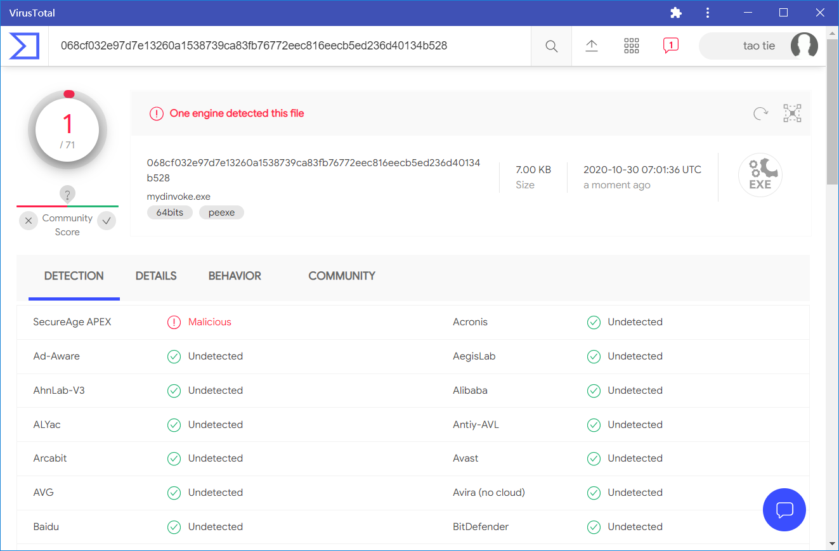This screenshot has height=551, width=839.
Task: Click the 2020-10-30 07:01:36 UTC timestamp
Action: 642,170
